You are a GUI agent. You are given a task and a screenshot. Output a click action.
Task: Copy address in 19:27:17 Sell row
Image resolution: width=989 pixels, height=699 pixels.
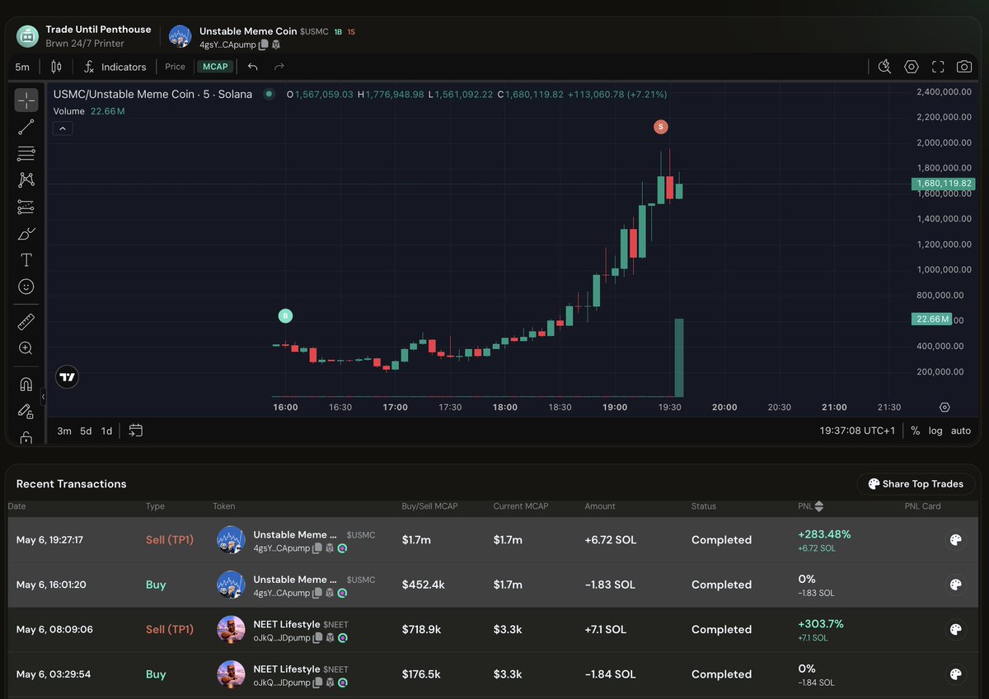(316, 548)
